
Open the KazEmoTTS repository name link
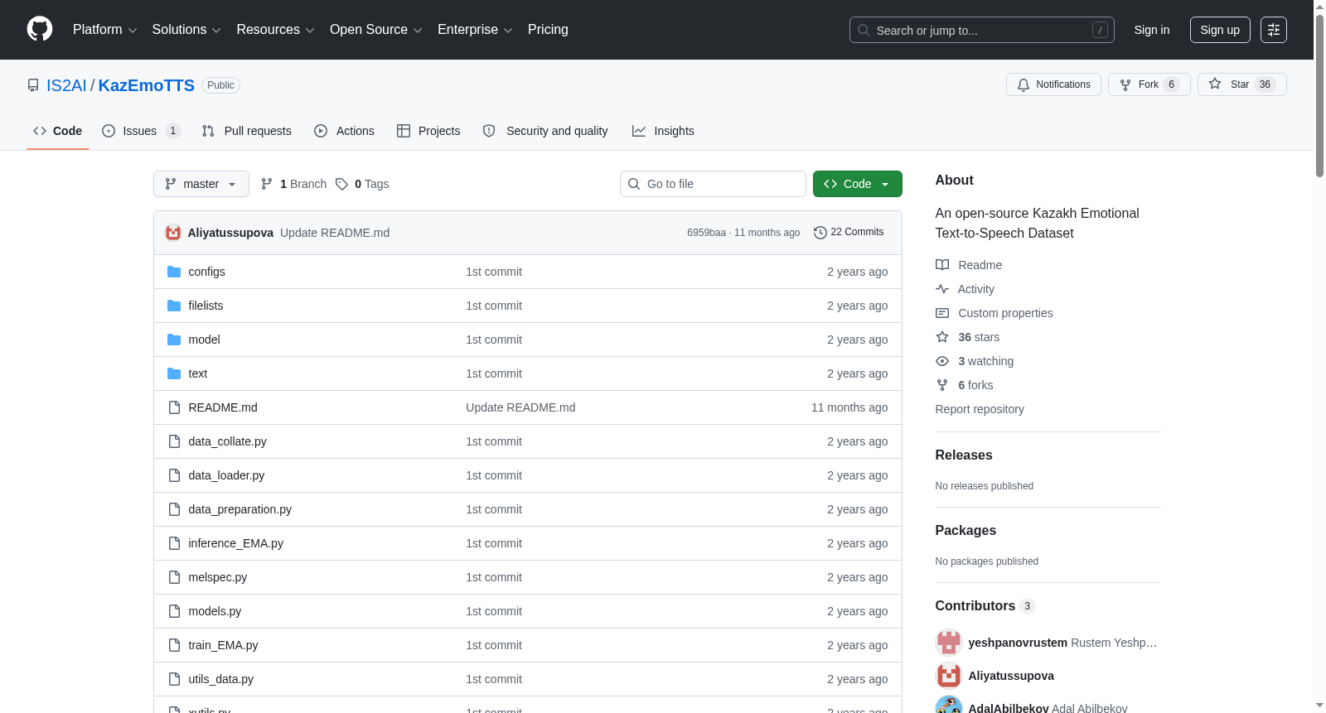click(147, 85)
